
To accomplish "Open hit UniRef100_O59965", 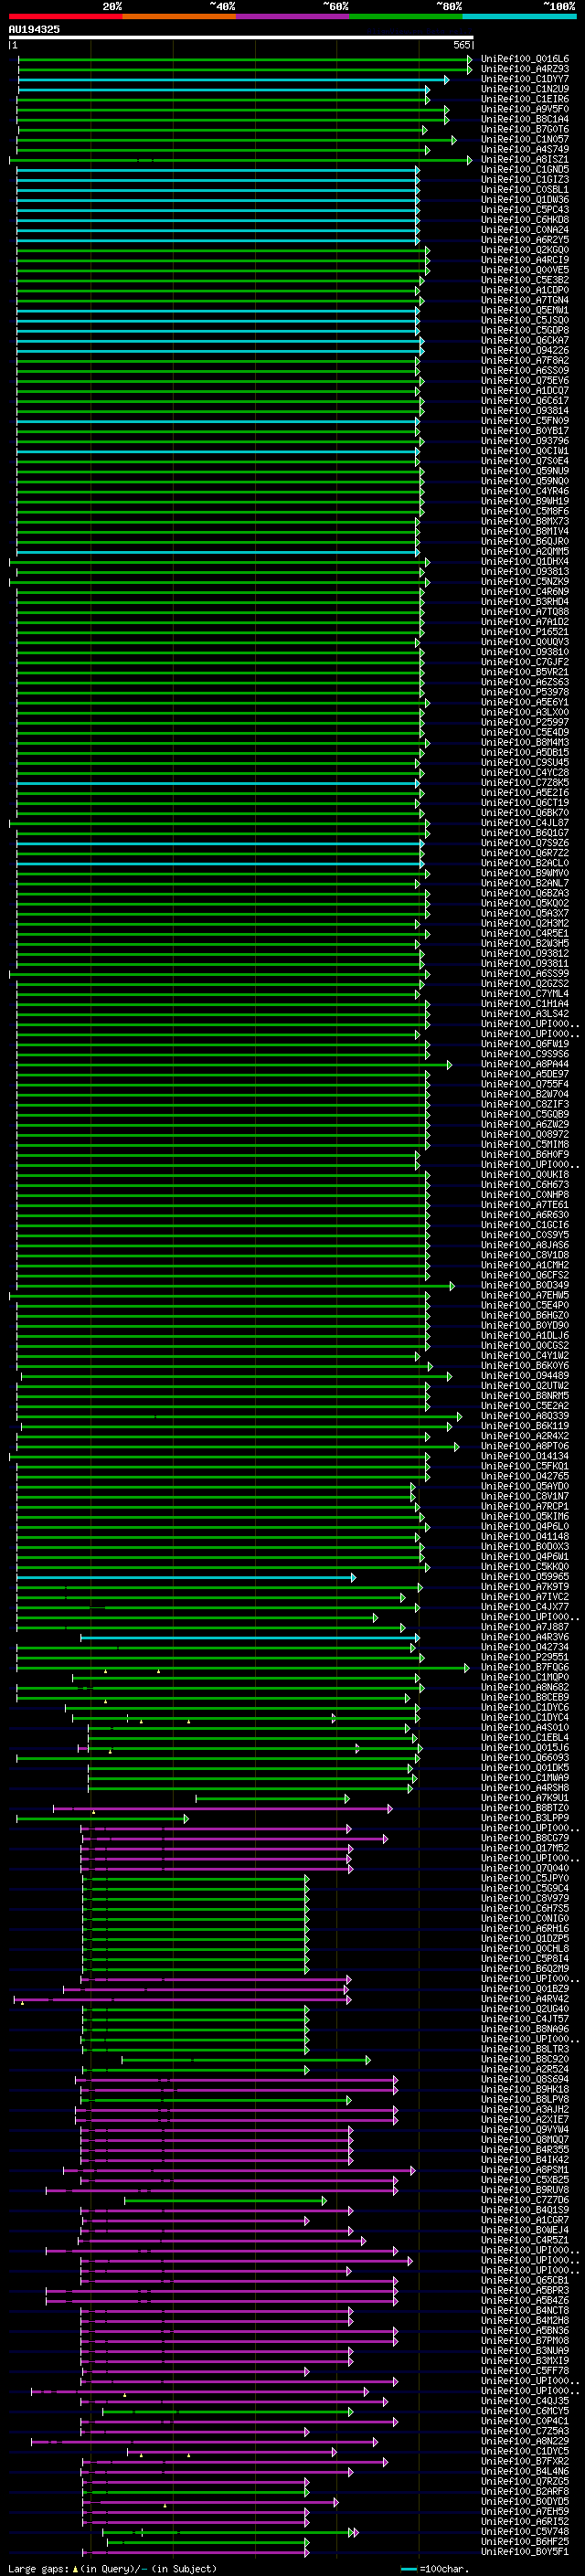I will point(525,1577).
